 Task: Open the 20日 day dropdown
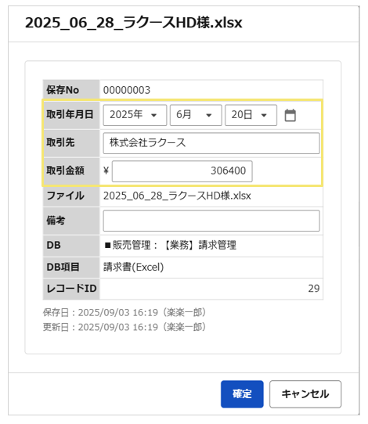click(x=251, y=115)
